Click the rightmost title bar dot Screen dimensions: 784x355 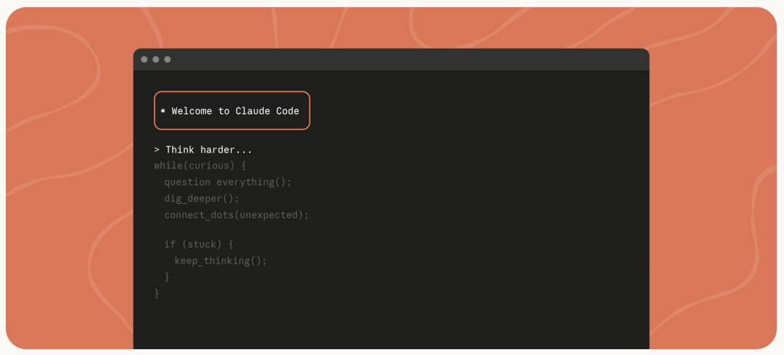click(167, 60)
